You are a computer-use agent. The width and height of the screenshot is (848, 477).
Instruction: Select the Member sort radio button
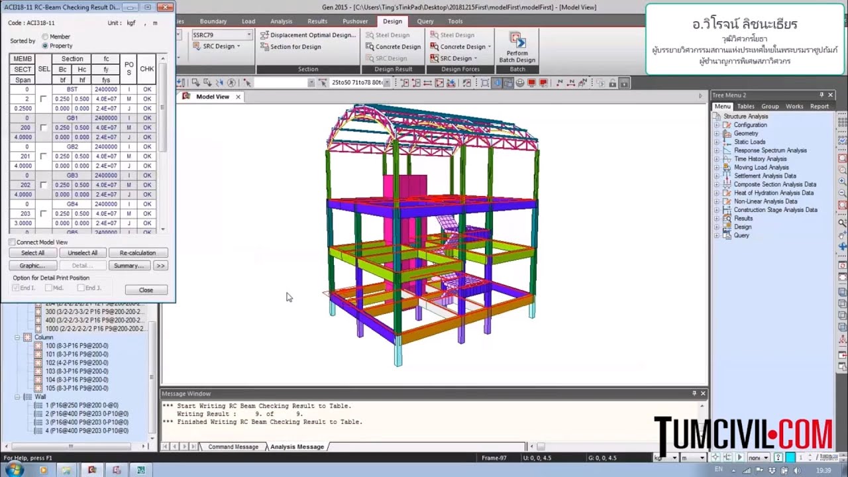[45, 37]
